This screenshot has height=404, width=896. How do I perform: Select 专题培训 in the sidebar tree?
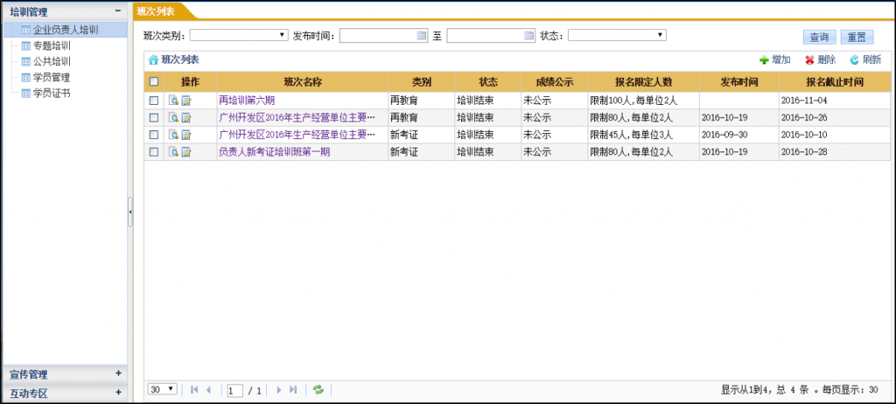[51, 45]
